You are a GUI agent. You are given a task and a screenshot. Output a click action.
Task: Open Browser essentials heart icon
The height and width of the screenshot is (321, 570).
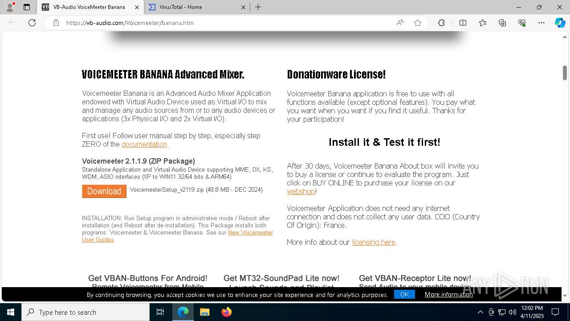pyautogui.click(x=522, y=23)
